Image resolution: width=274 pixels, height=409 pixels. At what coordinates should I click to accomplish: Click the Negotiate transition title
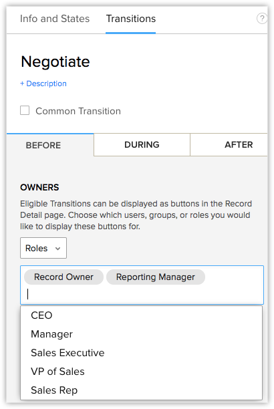pyautogui.click(x=55, y=62)
